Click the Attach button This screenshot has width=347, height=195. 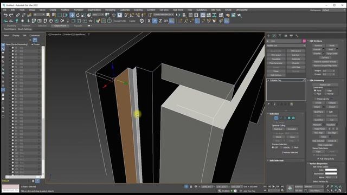(x=317, y=107)
